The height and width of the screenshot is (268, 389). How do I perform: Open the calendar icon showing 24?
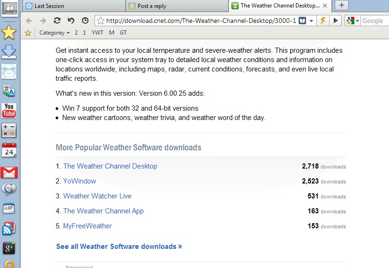(9, 150)
